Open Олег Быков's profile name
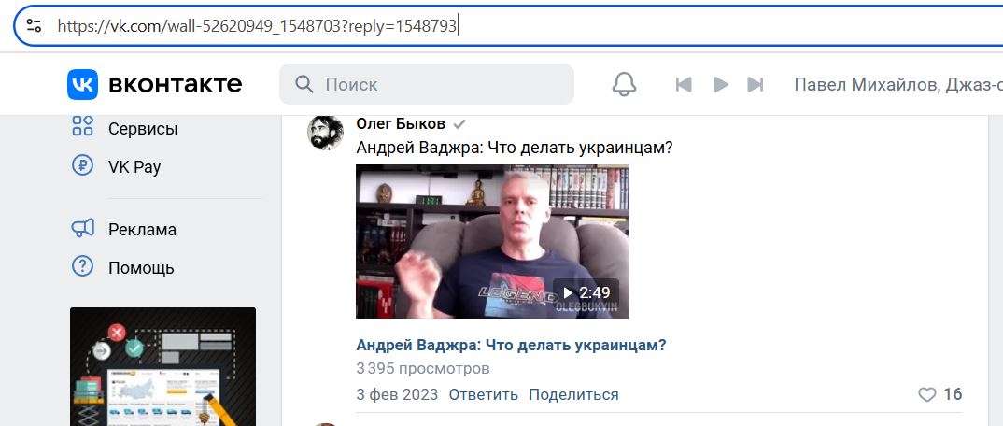Viewport: 1003px width, 426px height. 401,124
